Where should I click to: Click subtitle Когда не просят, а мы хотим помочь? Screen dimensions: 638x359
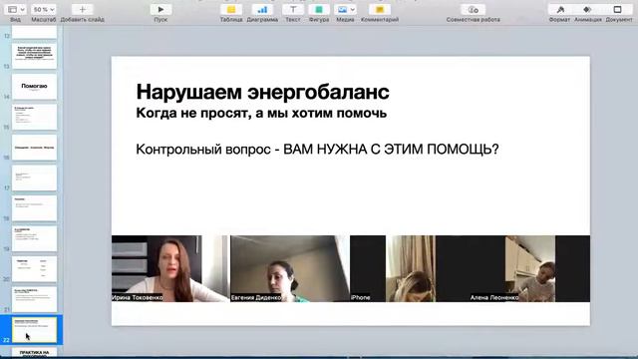261,113
